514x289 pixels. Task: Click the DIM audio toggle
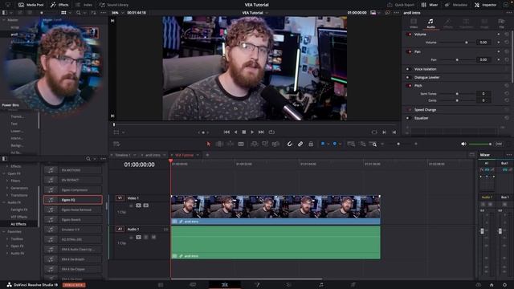(499, 144)
